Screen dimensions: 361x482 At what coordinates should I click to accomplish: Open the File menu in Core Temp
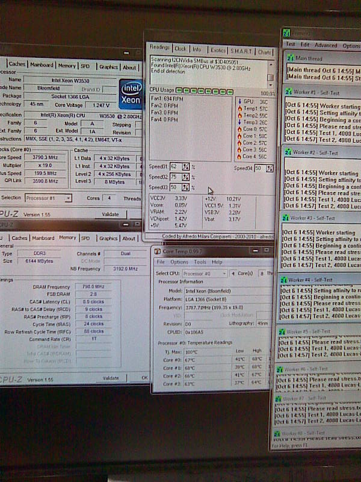[161, 262]
